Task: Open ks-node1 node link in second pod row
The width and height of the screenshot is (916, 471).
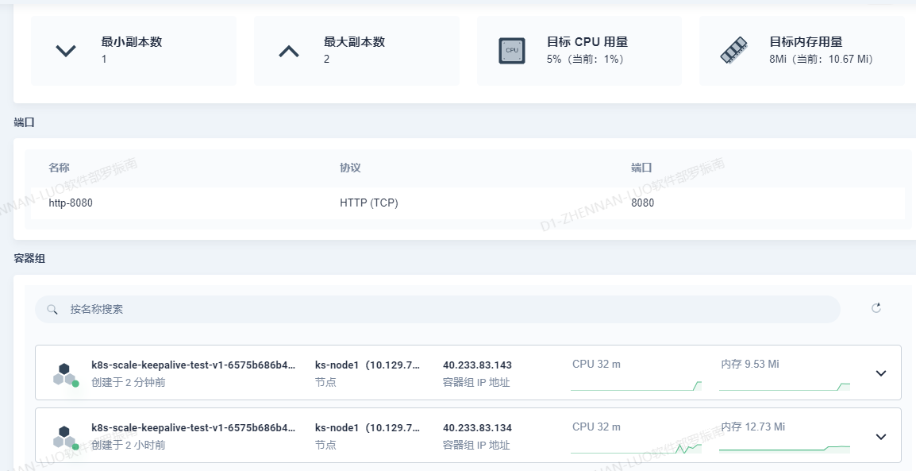Action: (x=367, y=427)
